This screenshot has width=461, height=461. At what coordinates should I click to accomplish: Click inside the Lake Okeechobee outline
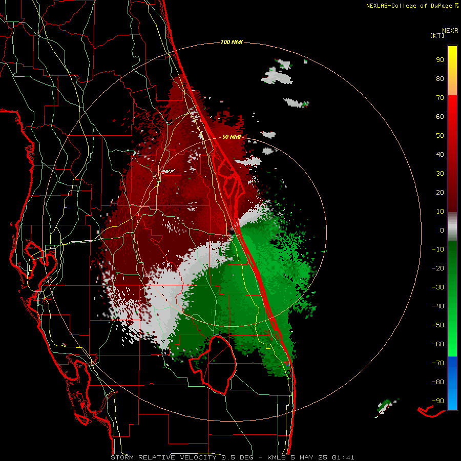[x=220, y=365]
